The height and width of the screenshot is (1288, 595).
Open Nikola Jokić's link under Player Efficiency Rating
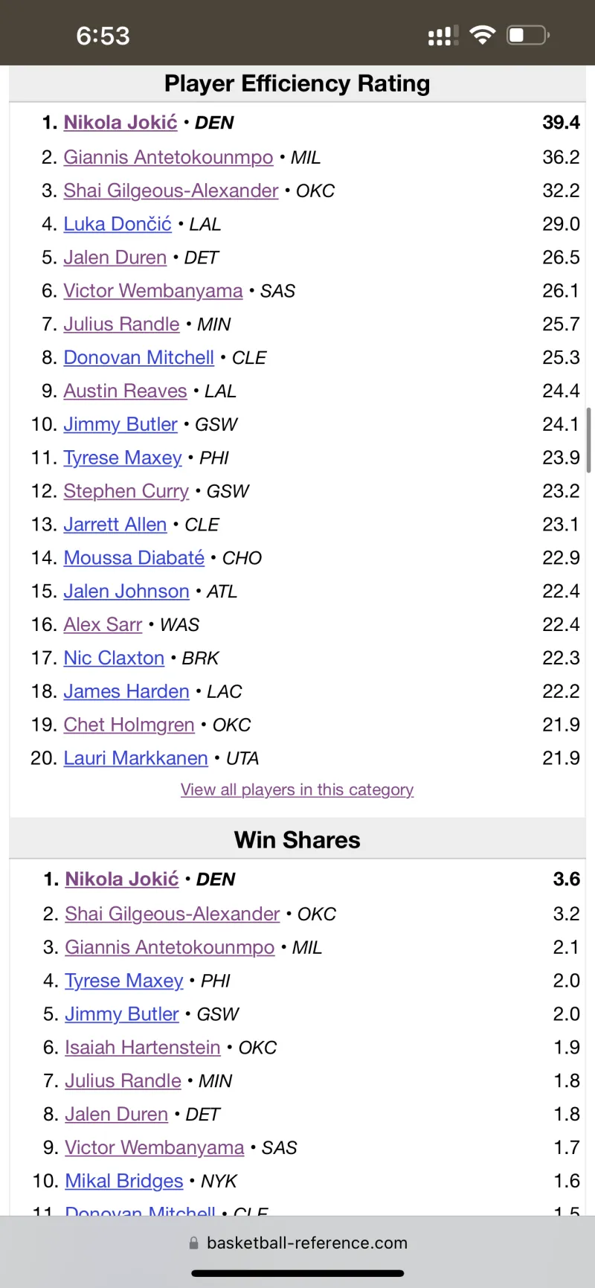(120, 123)
